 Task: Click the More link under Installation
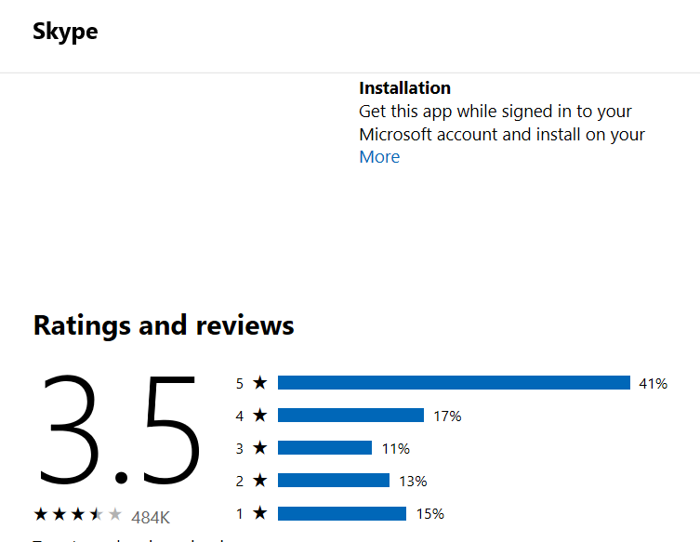tap(379, 157)
